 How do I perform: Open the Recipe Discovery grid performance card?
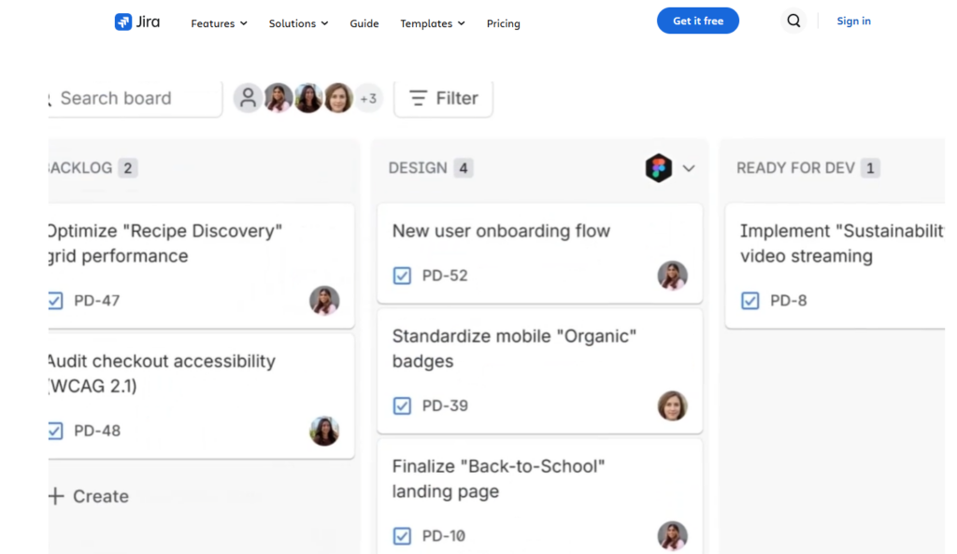point(202,266)
